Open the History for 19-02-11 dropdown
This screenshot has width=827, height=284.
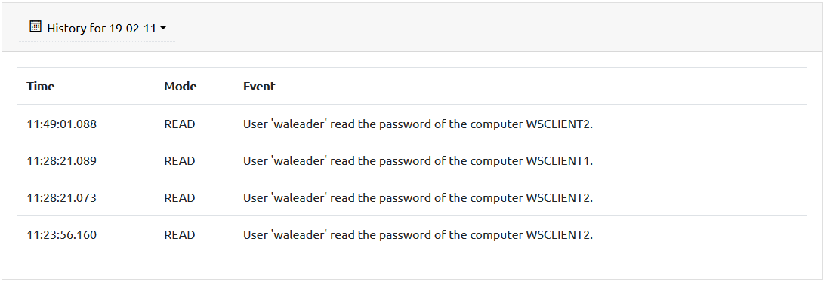[x=97, y=28]
